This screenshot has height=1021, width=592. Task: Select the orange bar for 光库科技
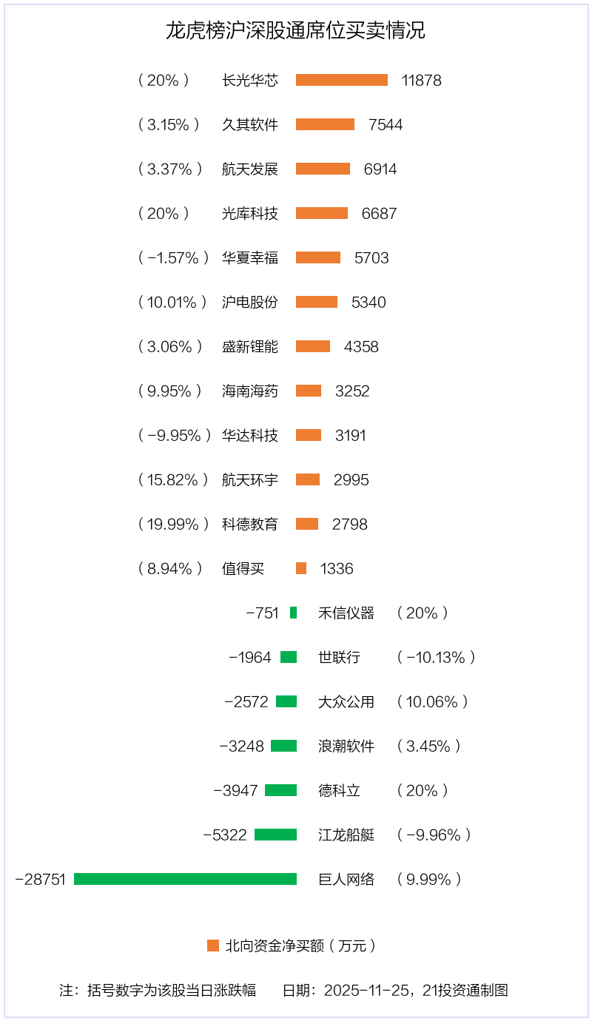tap(322, 213)
